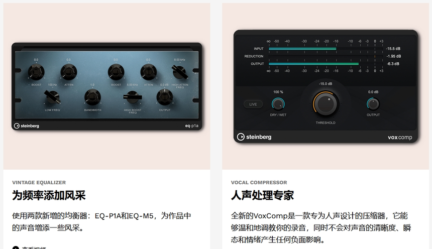Screen dimensions: 432x249
Task: Click the DRY / WET knob
Action: click(x=278, y=104)
